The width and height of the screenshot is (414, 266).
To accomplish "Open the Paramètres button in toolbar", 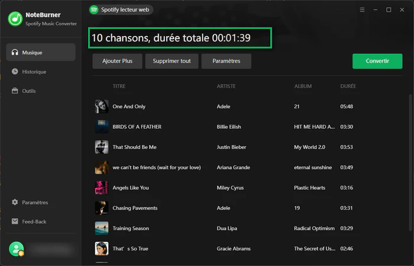I will pyautogui.click(x=227, y=61).
